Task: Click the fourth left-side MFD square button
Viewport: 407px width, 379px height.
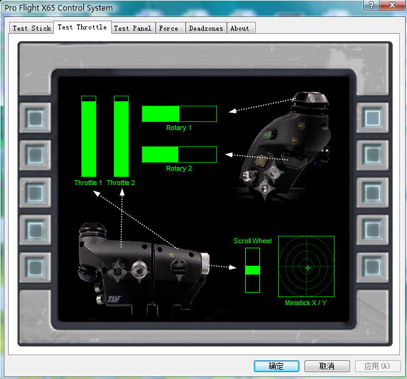Action: tap(35, 230)
